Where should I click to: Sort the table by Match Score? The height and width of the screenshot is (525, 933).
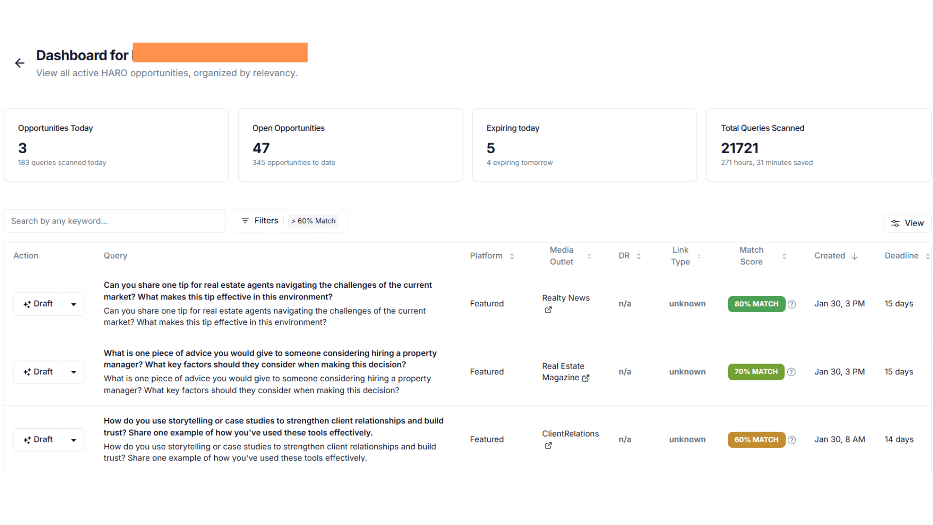tap(784, 255)
